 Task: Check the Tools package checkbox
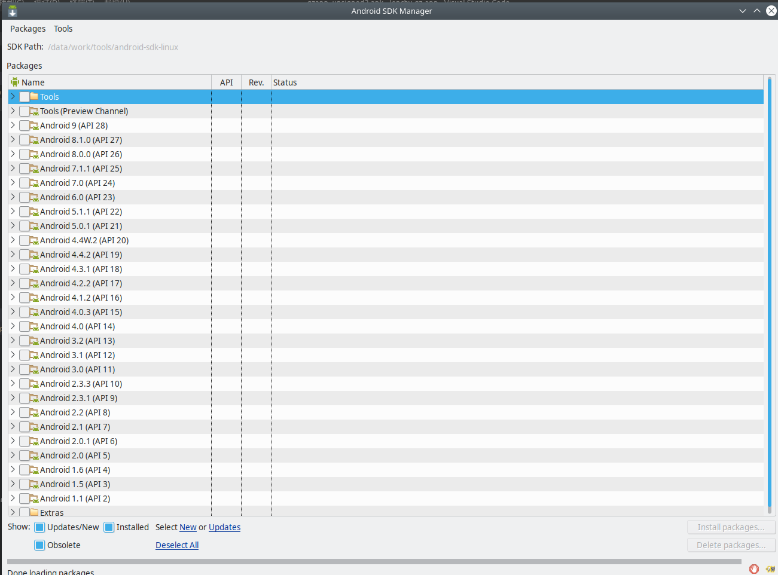tap(24, 97)
